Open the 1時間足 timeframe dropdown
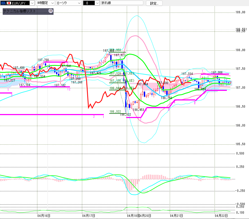249x219 pixels. click(x=52, y=3)
